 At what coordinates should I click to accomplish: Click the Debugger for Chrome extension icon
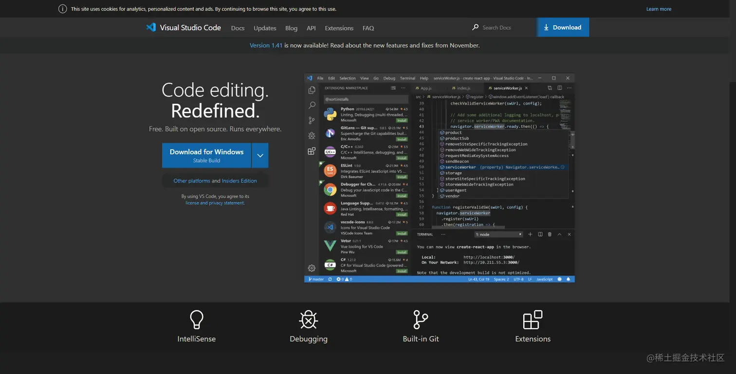330,190
